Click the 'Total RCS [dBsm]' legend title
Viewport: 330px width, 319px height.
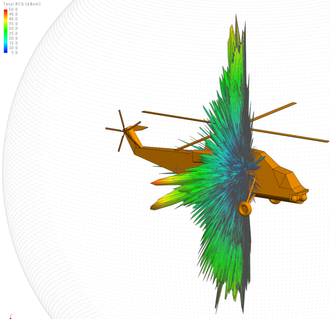pos(22,4)
